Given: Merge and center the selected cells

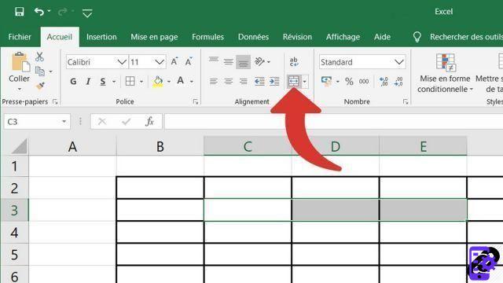Looking at the screenshot, I should pos(293,82).
